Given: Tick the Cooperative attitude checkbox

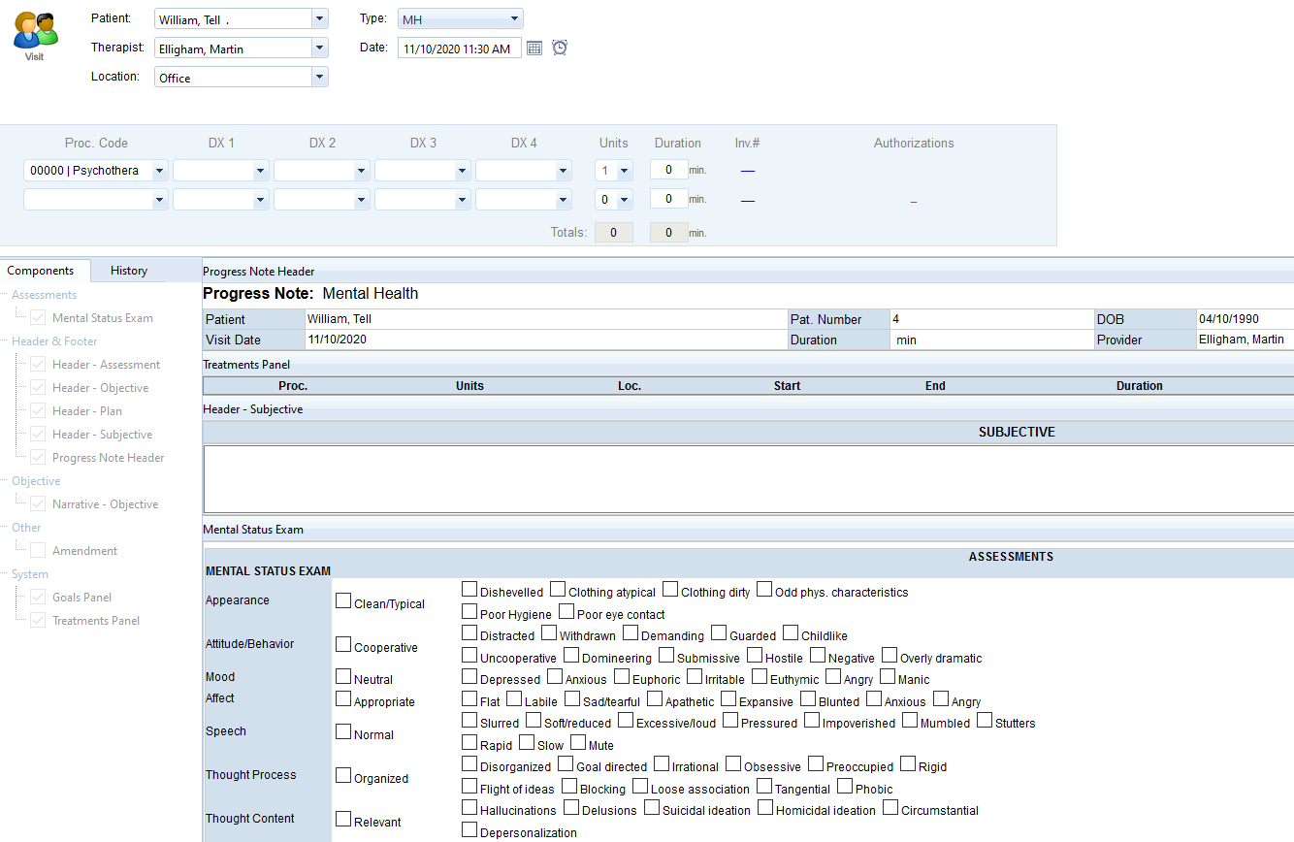Looking at the screenshot, I should pyautogui.click(x=343, y=645).
